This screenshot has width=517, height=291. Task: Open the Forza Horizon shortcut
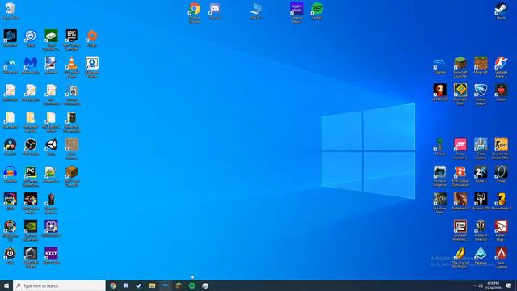click(x=460, y=149)
